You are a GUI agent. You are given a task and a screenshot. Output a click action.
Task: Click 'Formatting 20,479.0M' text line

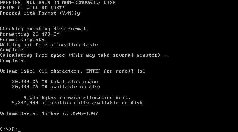click(x=30, y=34)
